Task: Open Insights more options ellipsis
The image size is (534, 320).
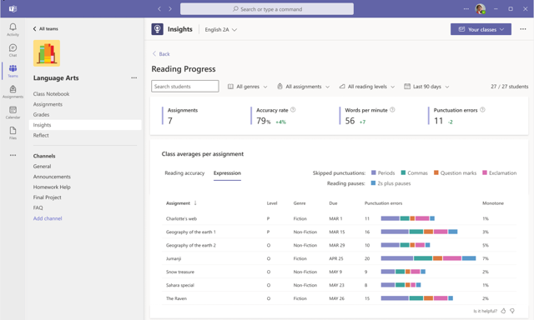Action: tap(523, 29)
